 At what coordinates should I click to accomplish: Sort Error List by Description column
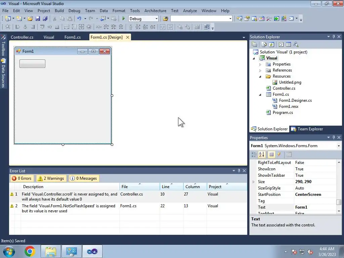coord(70,187)
